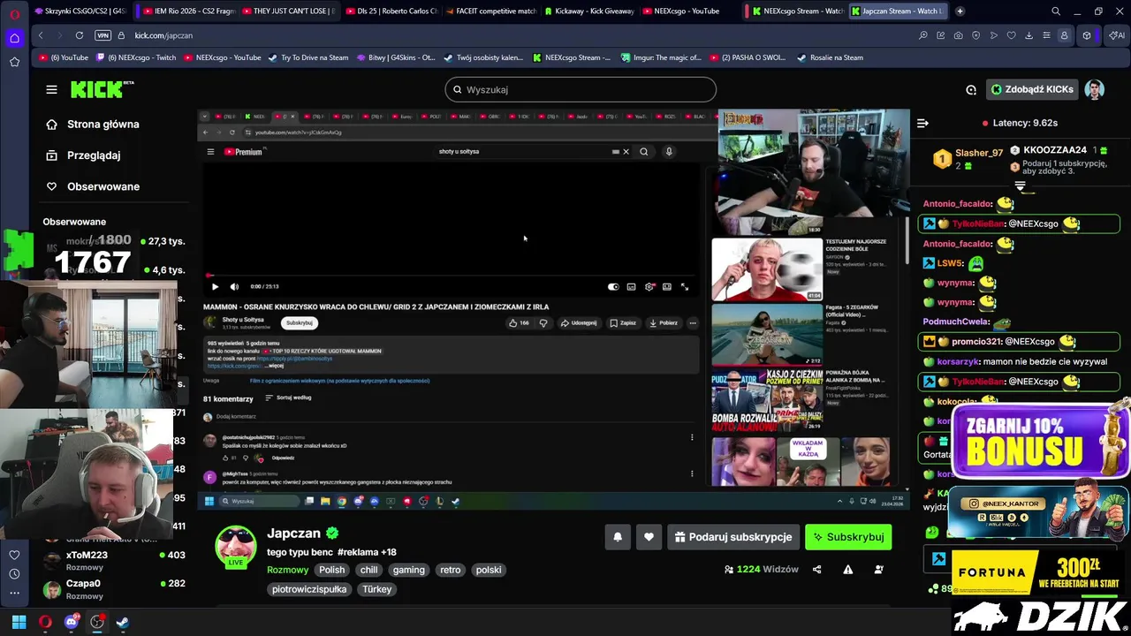The width and height of the screenshot is (1131, 636).
Task: Open Steam from the Windows taskbar
Action: [122, 622]
